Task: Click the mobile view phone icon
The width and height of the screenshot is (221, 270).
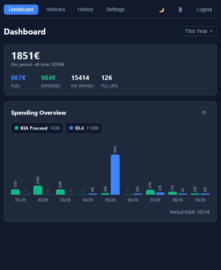Action: coord(180,10)
